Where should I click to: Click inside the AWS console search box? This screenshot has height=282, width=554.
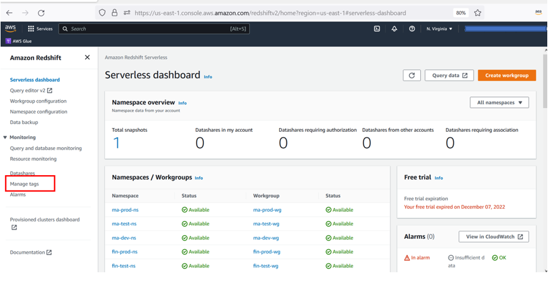[x=154, y=29]
